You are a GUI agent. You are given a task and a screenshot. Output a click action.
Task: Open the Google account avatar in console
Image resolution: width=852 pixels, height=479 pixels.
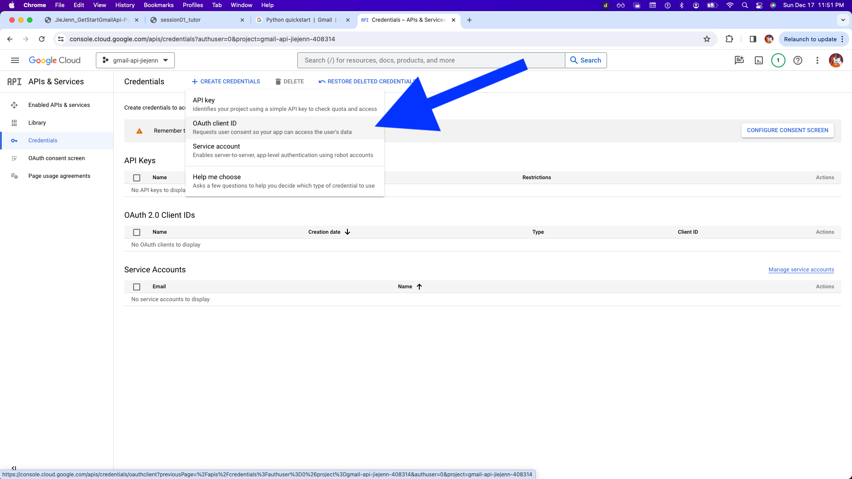coord(836,60)
